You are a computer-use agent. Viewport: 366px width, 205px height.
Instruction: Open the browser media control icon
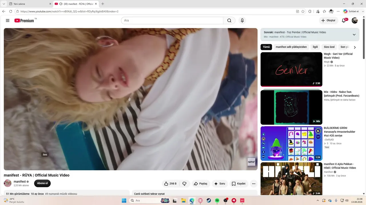point(318,11)
